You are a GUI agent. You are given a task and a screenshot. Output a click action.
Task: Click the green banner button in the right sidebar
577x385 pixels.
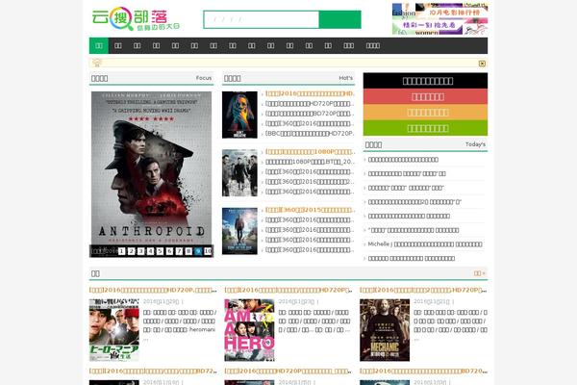click(x=425, y=128)
